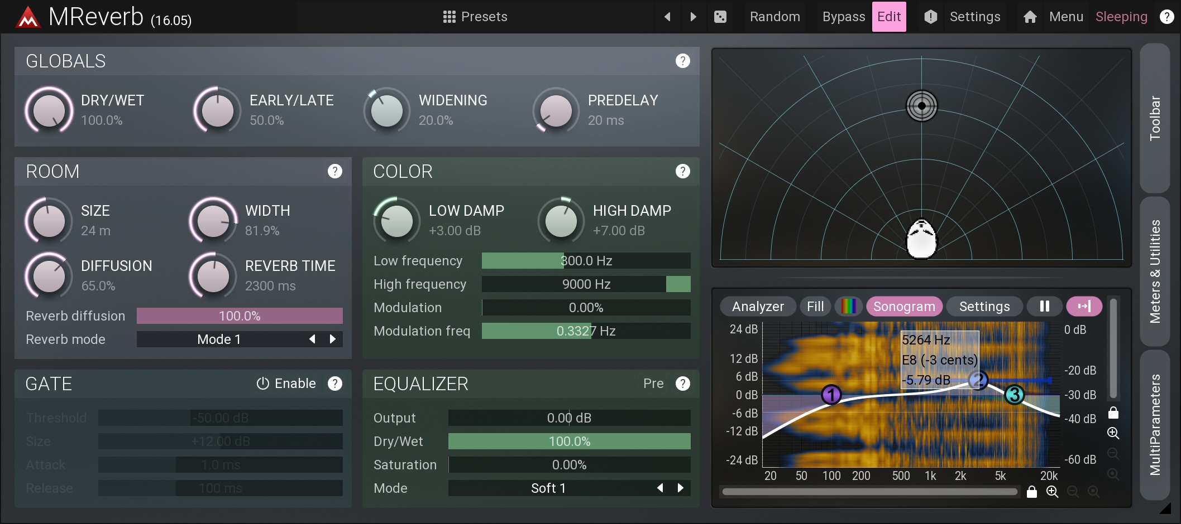Select next equalizer Mode arrow
Screen dimensions: 1181x524
coord(681,488)
